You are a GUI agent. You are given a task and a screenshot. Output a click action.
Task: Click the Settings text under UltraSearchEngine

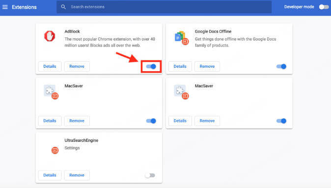(x=72, y=148)
